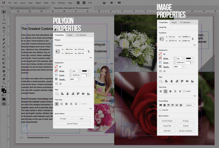This screenshot has width=219, height=148.
Task: Click stroke weight stepper in Polygon panel
Action: [71, 71]
